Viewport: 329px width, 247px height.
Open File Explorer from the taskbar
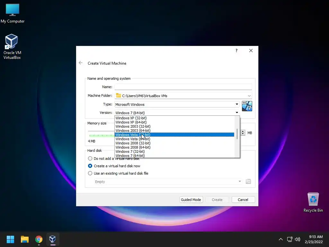point(24,239)
